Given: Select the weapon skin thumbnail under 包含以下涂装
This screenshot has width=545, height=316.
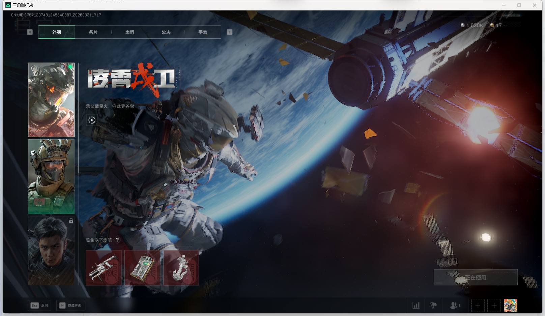Looking at the screenshot, I should coord(104,268).
